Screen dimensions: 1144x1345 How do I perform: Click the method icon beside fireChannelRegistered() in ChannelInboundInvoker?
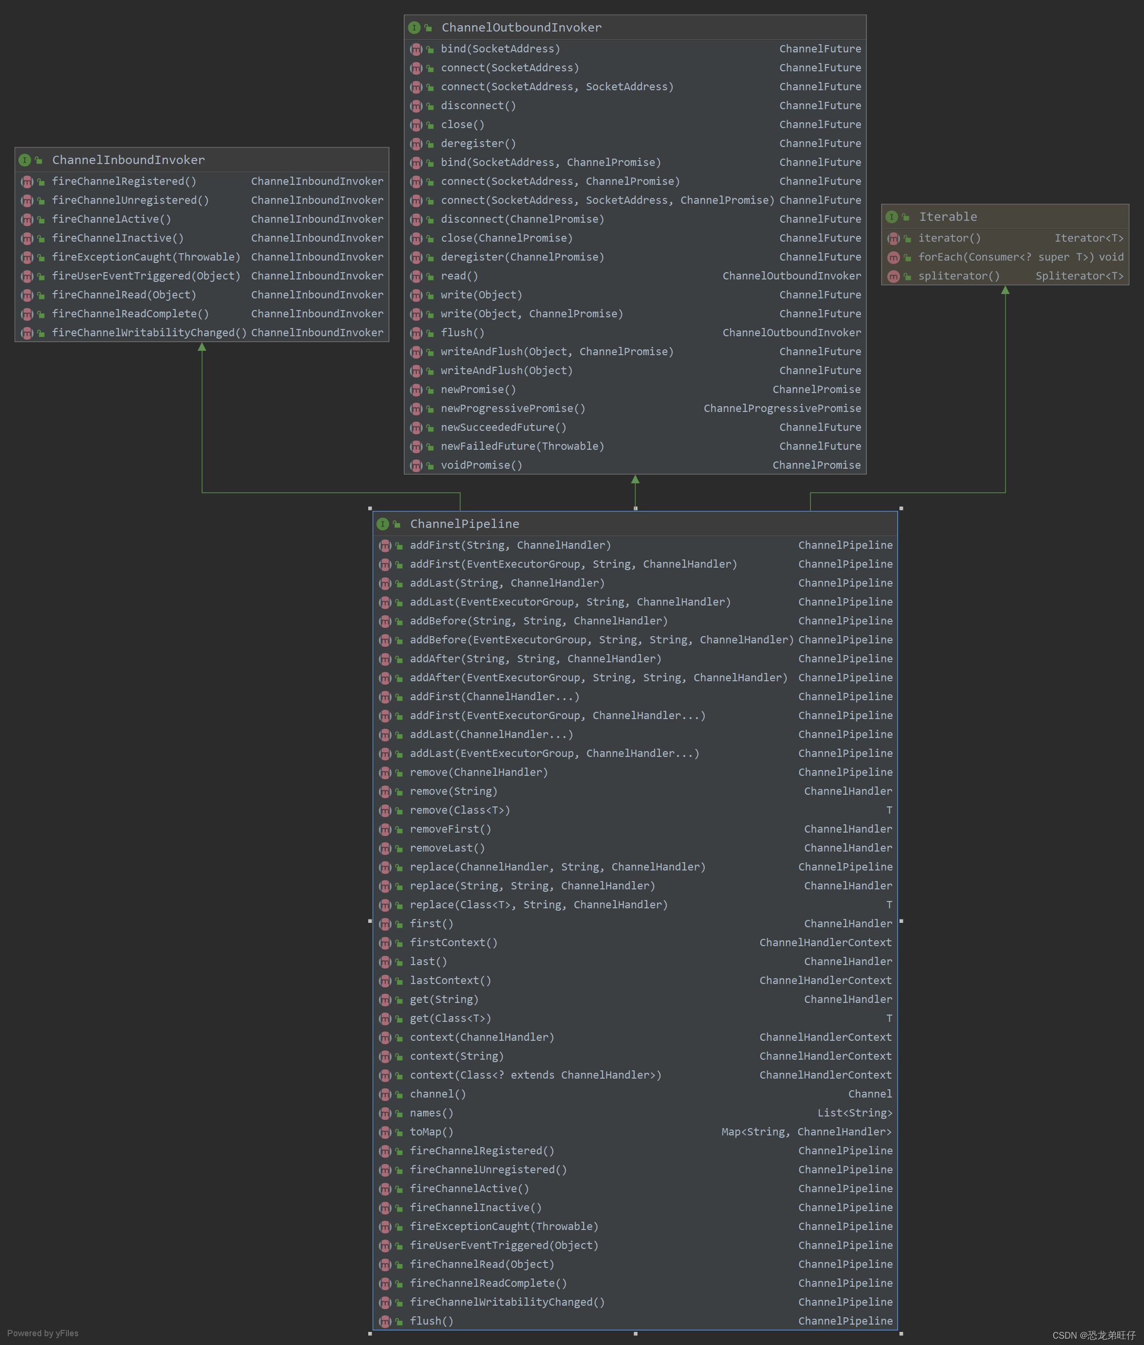coord(27,181)
